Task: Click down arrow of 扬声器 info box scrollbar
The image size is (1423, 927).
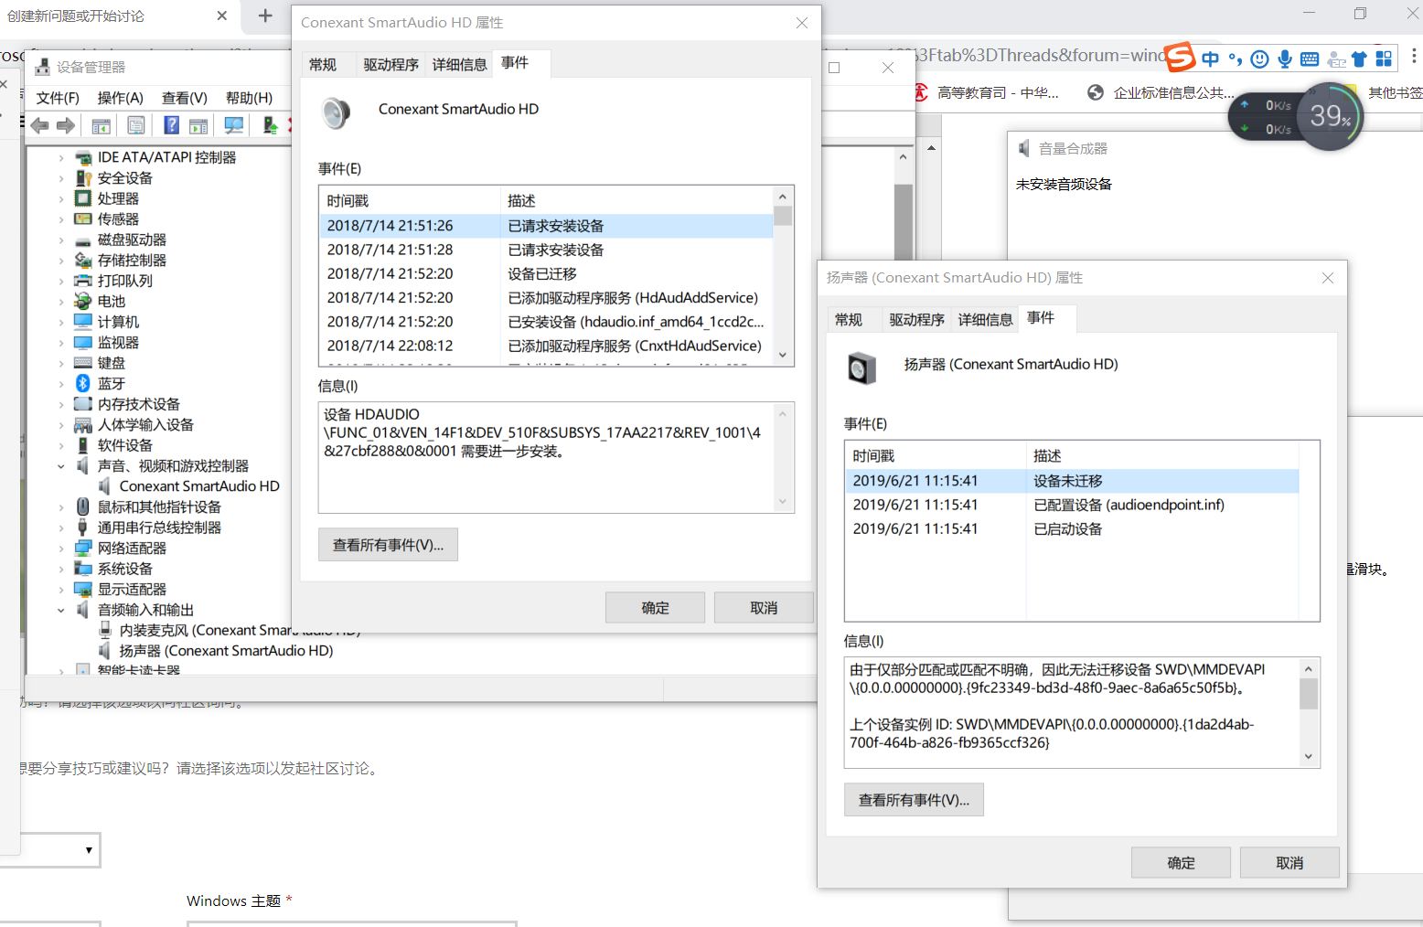Action: [1309, 756]
